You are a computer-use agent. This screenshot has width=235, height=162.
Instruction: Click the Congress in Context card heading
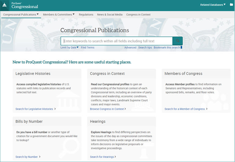107,73
